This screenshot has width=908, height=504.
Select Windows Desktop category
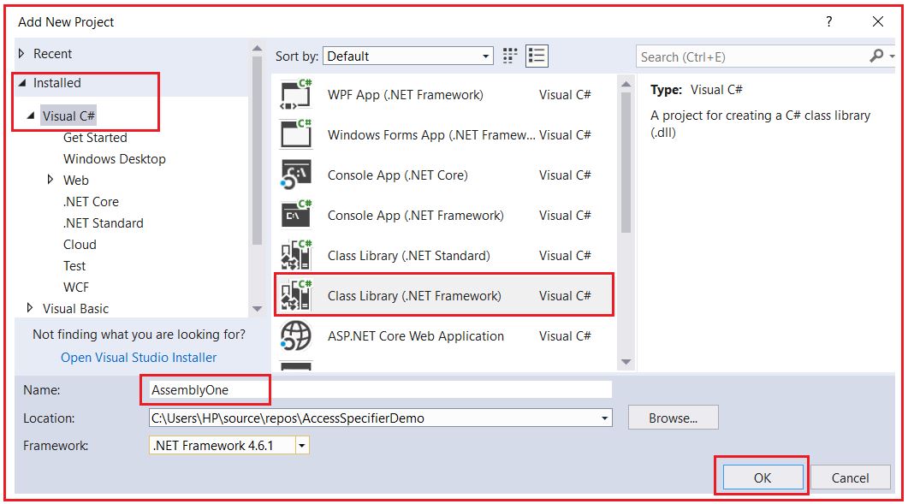tap(115, 159)
